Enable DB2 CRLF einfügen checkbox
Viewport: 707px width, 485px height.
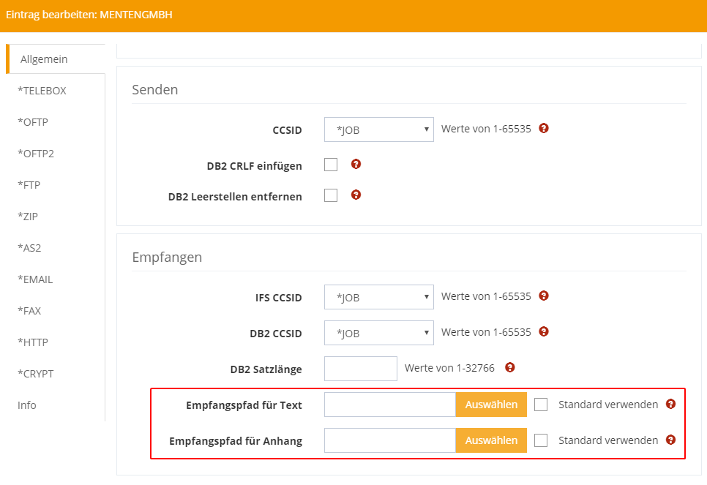[331, 165]
